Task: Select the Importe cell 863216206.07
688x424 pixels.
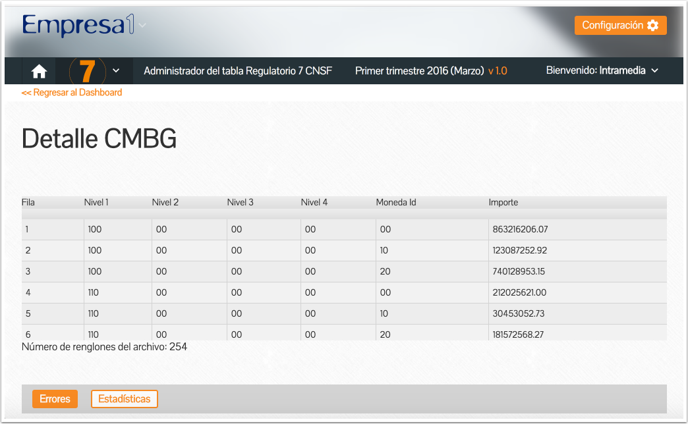Action: (x=520, y=230)
